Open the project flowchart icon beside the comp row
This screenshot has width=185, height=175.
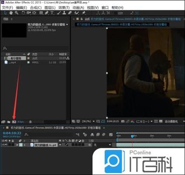tap(68, 58)
